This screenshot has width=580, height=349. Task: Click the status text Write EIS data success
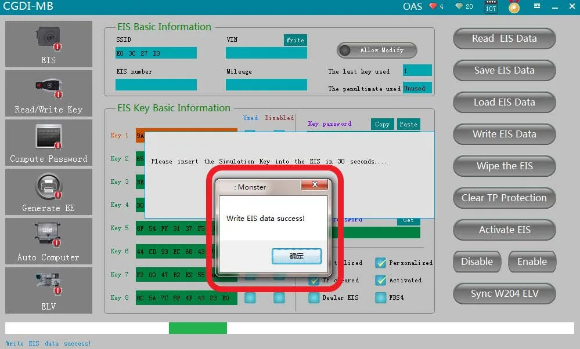(x=48, y=343)
